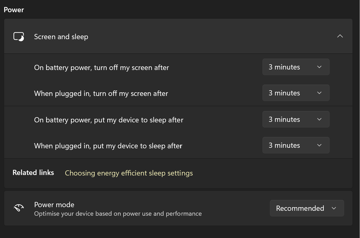Click "On battery power, put my device to sleep after" label
The image size is (360, 238).
tap(109, 120)
